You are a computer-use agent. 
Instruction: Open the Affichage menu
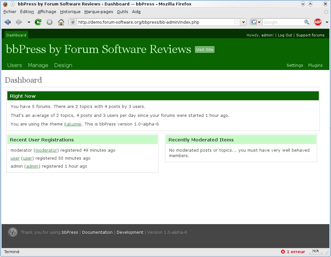47,12
